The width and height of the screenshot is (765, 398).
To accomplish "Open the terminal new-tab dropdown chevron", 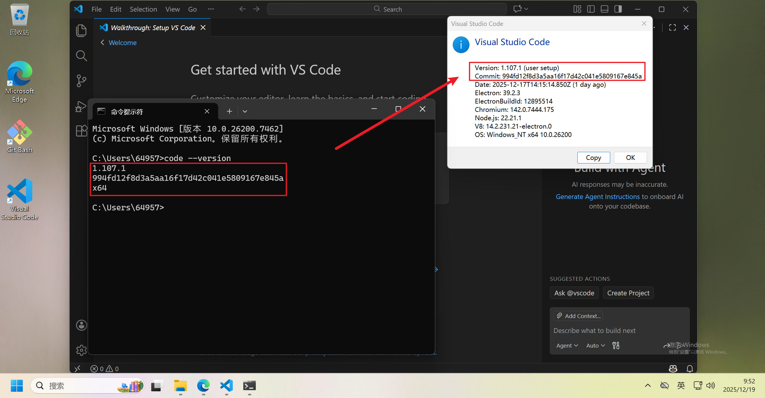I will click(245, 111).
